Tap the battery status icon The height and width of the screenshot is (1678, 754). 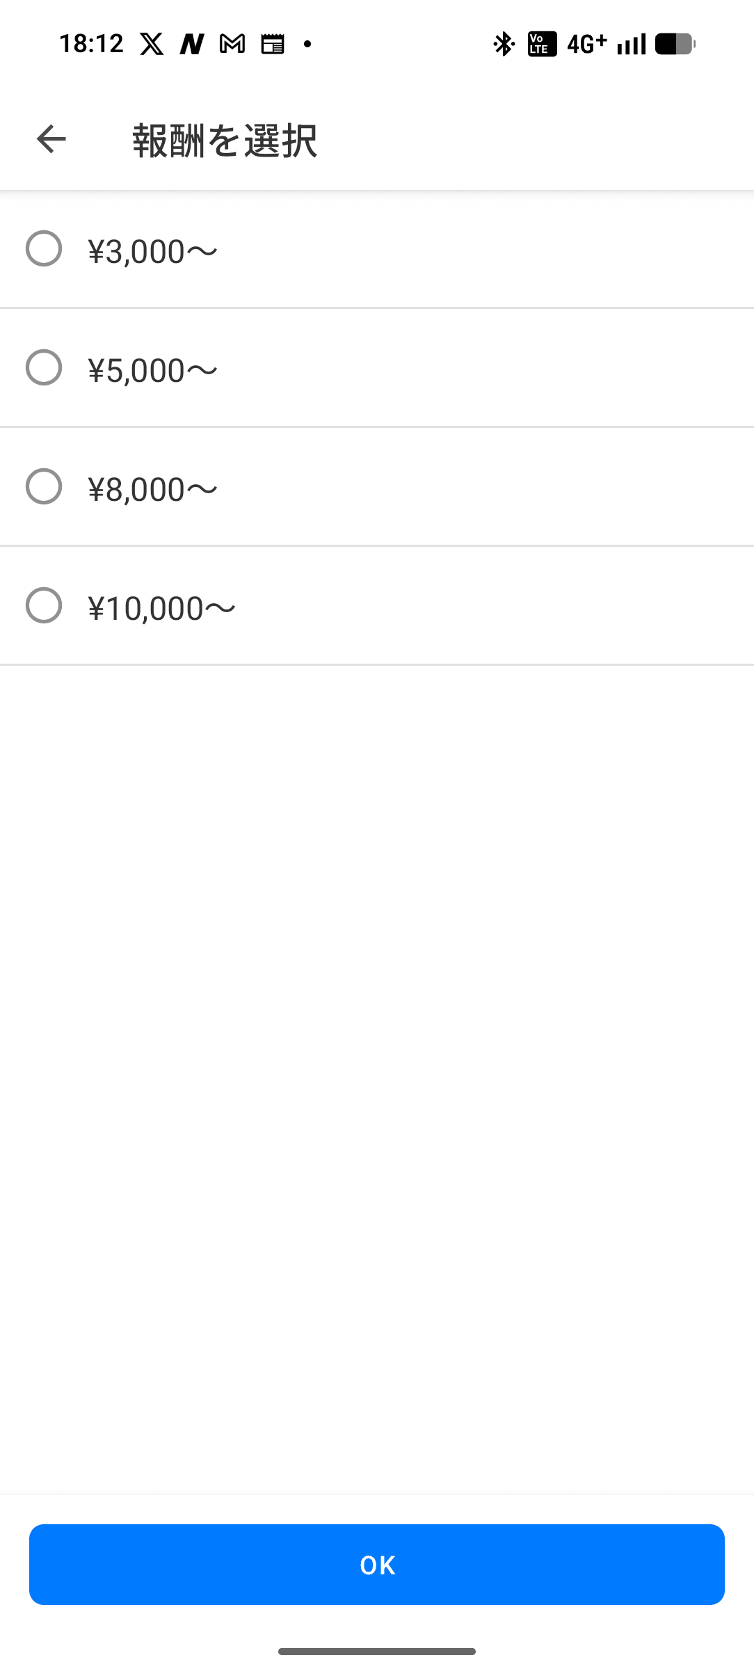[x=675, y=45]
